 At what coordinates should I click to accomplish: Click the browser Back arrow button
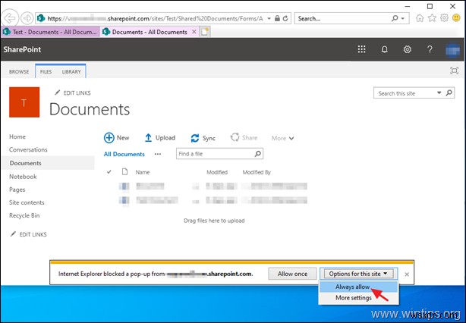[11, 18]
